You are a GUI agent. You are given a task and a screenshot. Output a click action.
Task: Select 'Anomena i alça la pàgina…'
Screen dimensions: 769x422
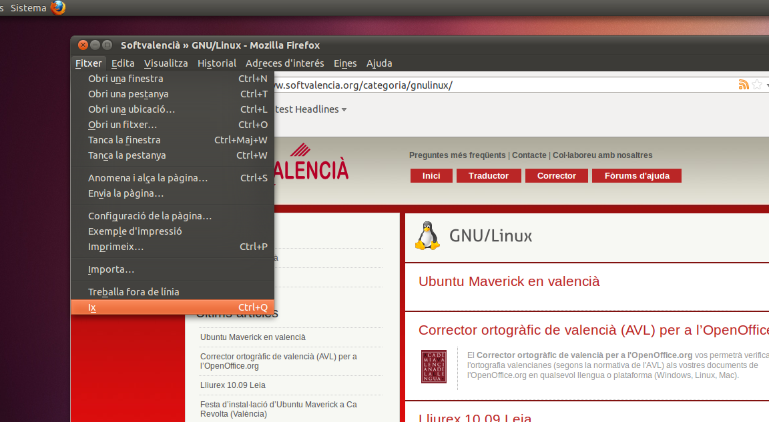coord(173,178)
